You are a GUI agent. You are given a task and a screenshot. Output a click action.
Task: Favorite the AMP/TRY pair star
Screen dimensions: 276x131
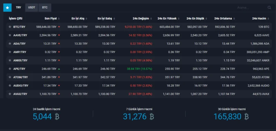click(x=10, y=52)
